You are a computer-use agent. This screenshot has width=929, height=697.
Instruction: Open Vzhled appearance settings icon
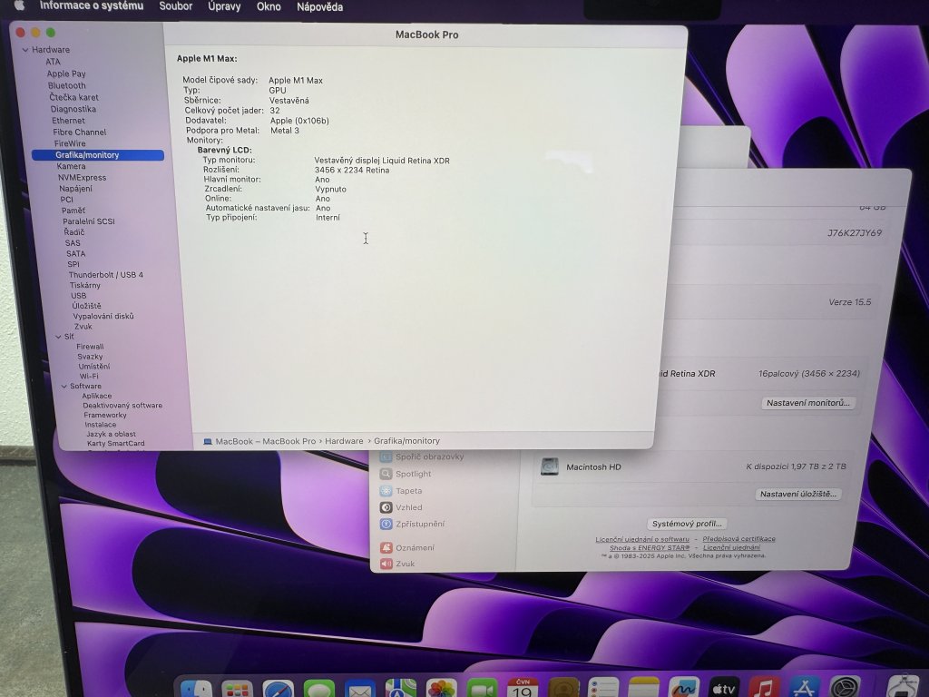coord(386,507)
